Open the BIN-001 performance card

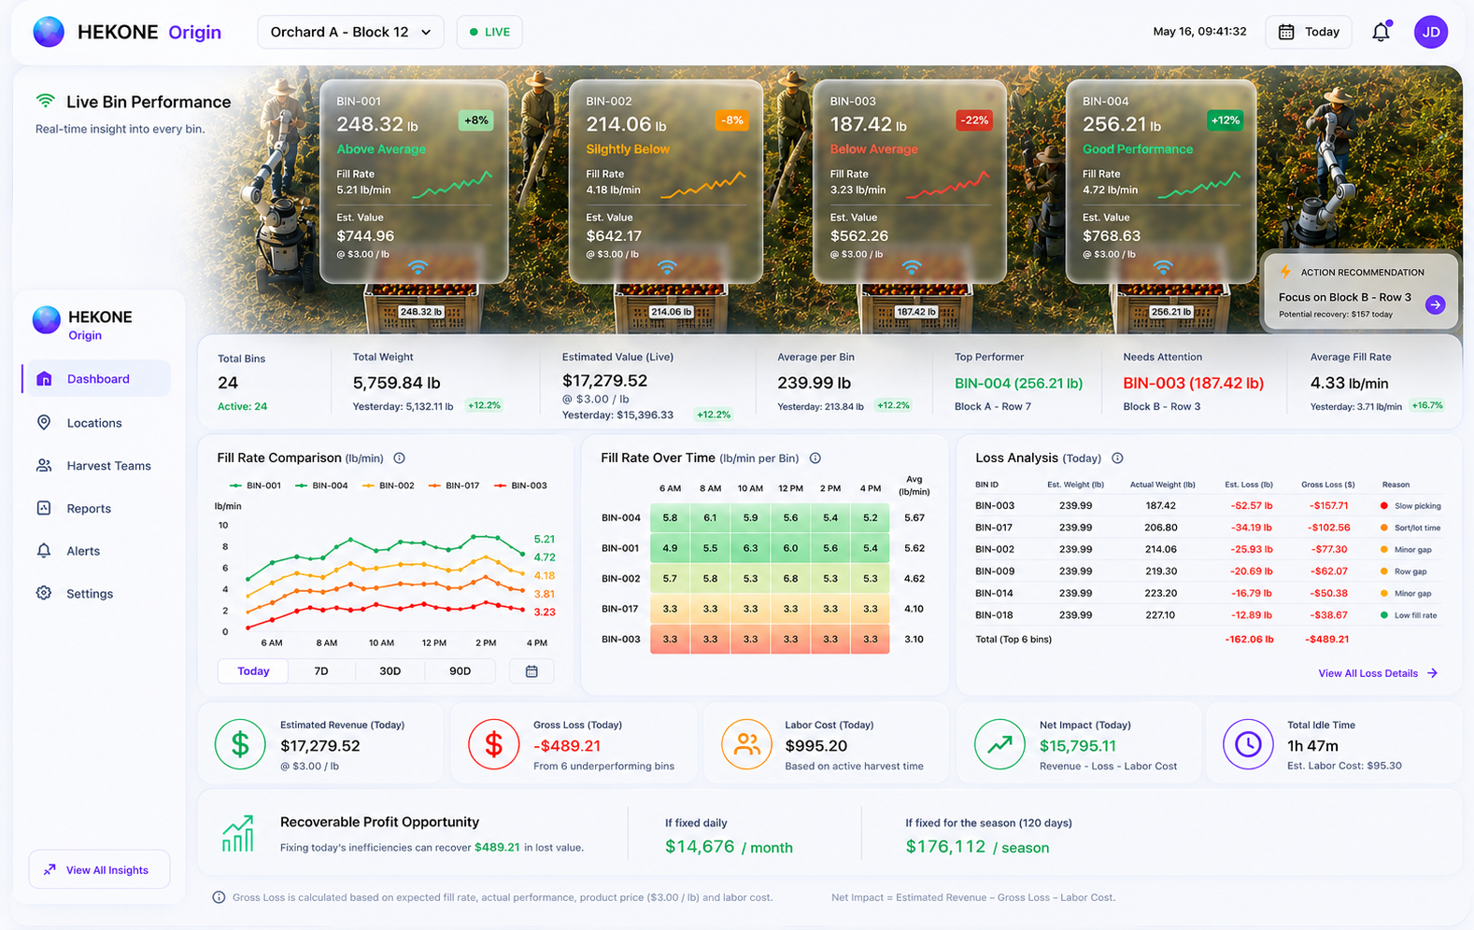pyautogui.click(x=415, y=181)
